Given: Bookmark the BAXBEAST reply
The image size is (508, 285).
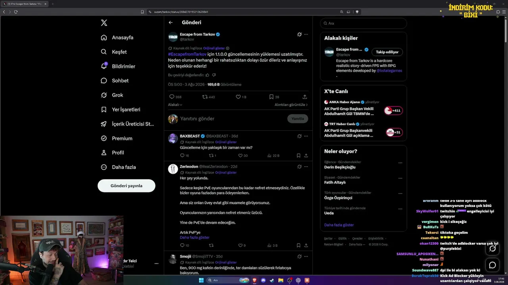Looking at the screenshot, I should pyautogui.click(x=298, y=156).
